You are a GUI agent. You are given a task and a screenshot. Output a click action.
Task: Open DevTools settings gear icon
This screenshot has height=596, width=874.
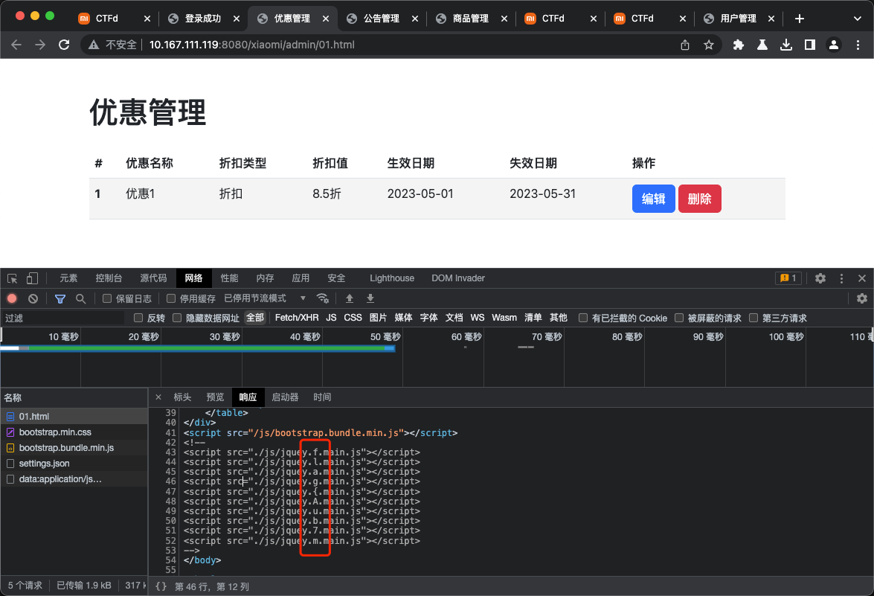tap(820, 278)
